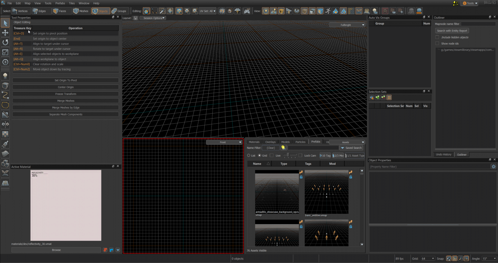The image size is (498, 263).
Task: Open the Object Properties settings gear
Action: tap(493, 167)
